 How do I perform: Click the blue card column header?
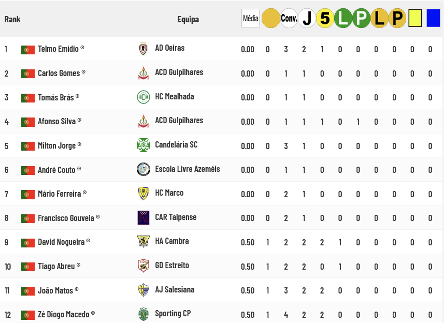433,18
